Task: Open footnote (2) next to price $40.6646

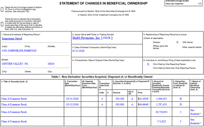Action: pyautogui.click(x=149, y=104)
